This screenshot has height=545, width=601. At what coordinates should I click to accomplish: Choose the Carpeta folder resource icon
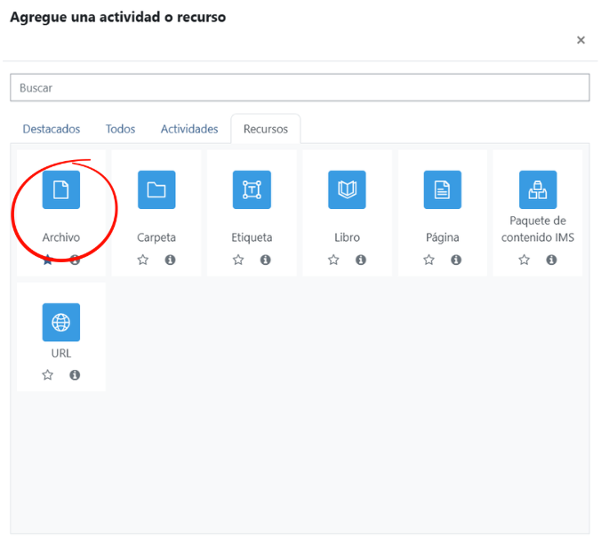156,189
